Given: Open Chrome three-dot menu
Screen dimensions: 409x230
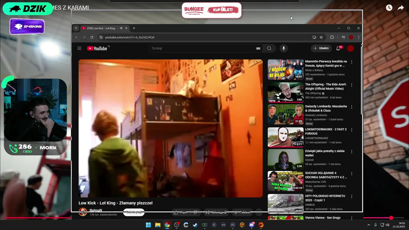Looking at the screenshot, I should pos(359,37).
